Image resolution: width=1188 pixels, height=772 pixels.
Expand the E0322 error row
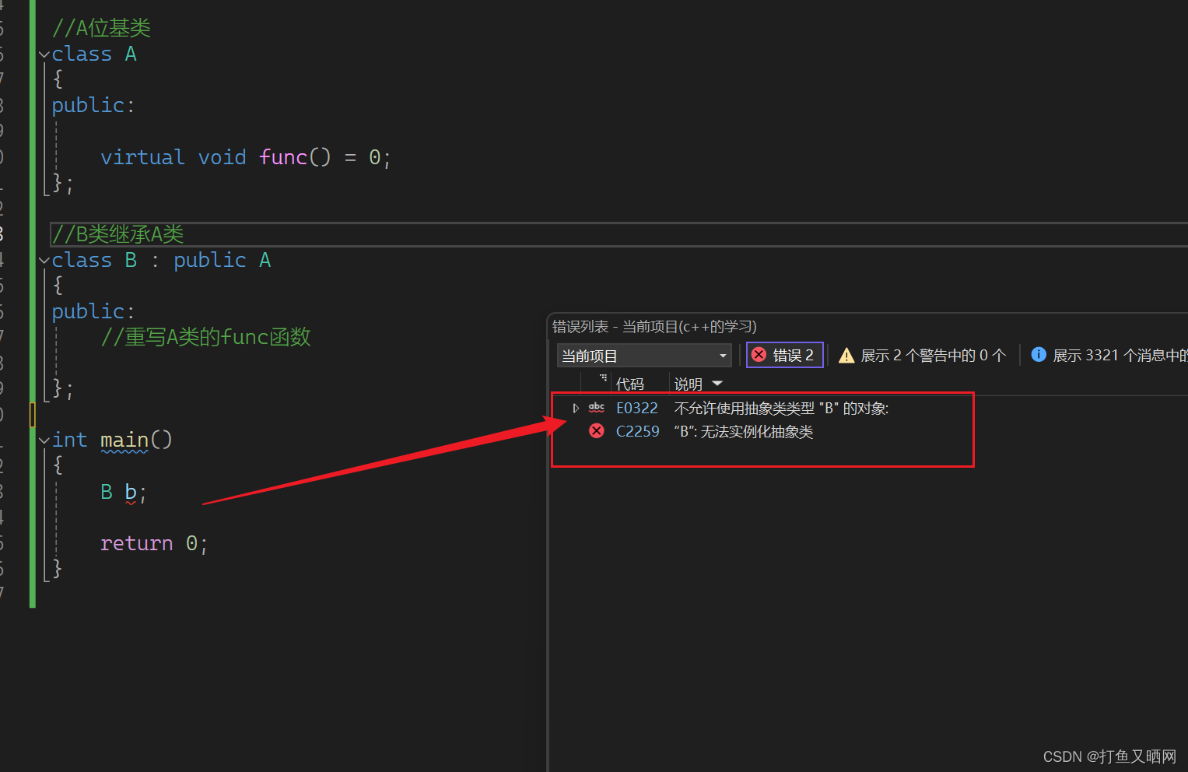(x=576, y=409)
